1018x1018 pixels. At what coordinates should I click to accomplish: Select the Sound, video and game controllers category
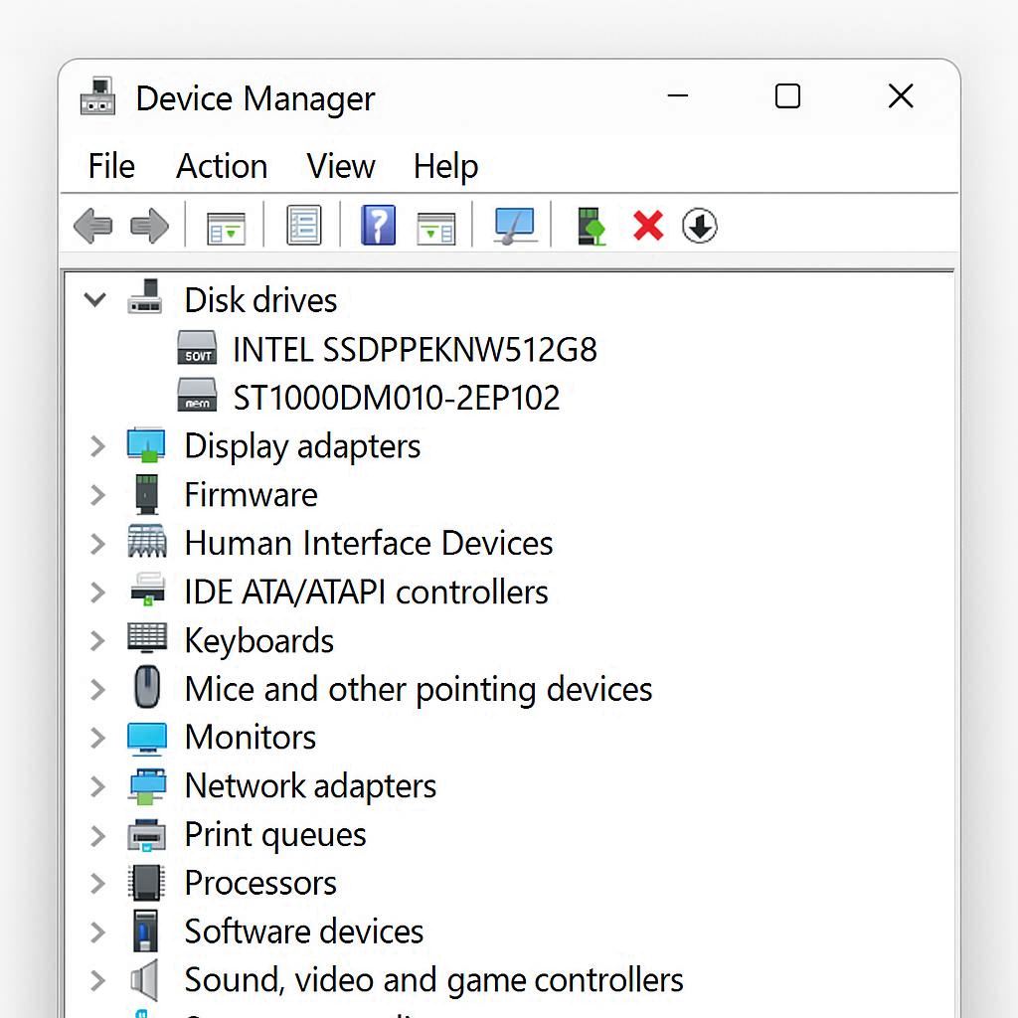432,979
